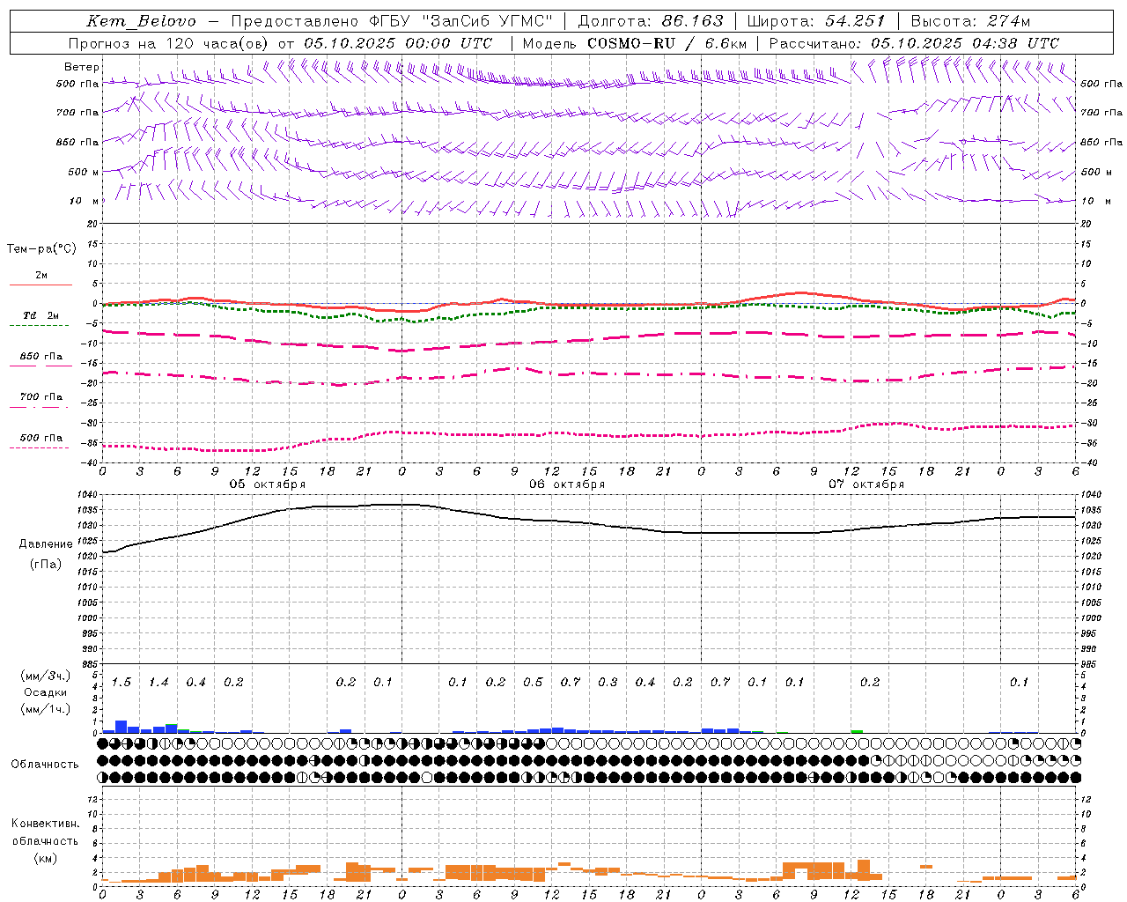
Task: Click the 07 октября date label
Action: (866, 484)
